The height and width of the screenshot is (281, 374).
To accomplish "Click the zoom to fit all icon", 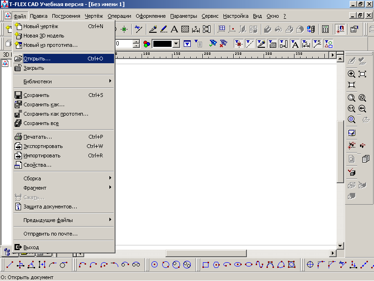I will pyautogui.click(x=362, y=74).
